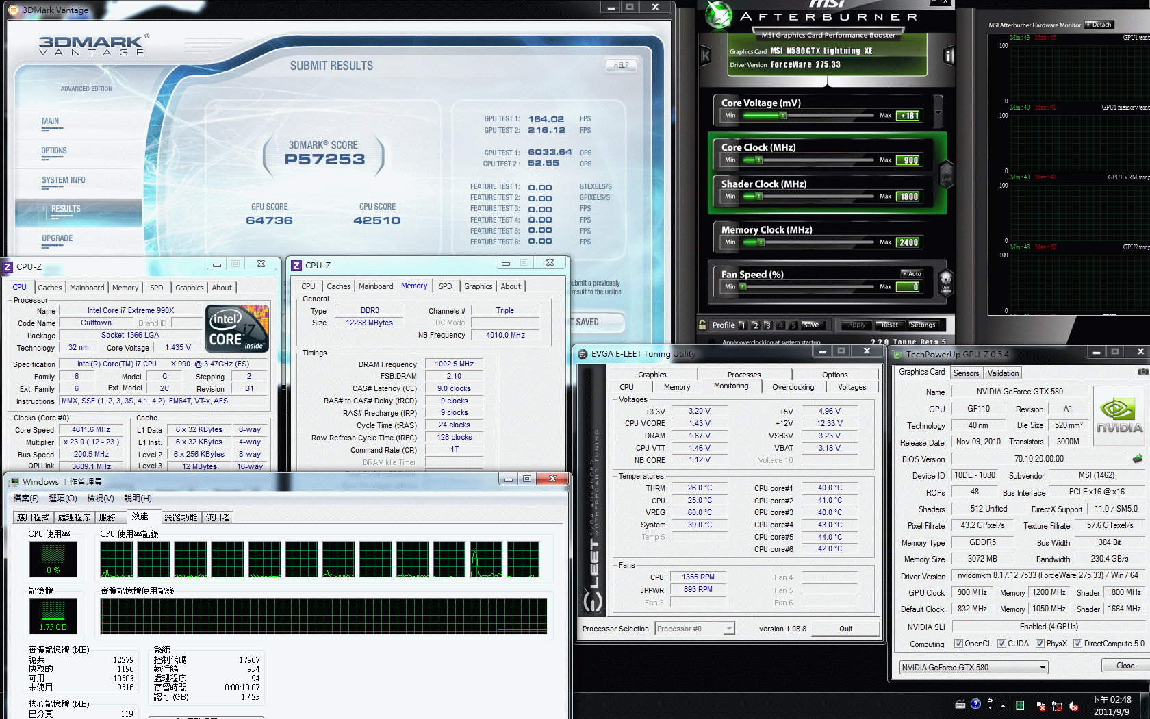The image size is (1150, 719).
Task: Go to OPTIONS in 3DMark sidebar
Action: click(54, 151)
